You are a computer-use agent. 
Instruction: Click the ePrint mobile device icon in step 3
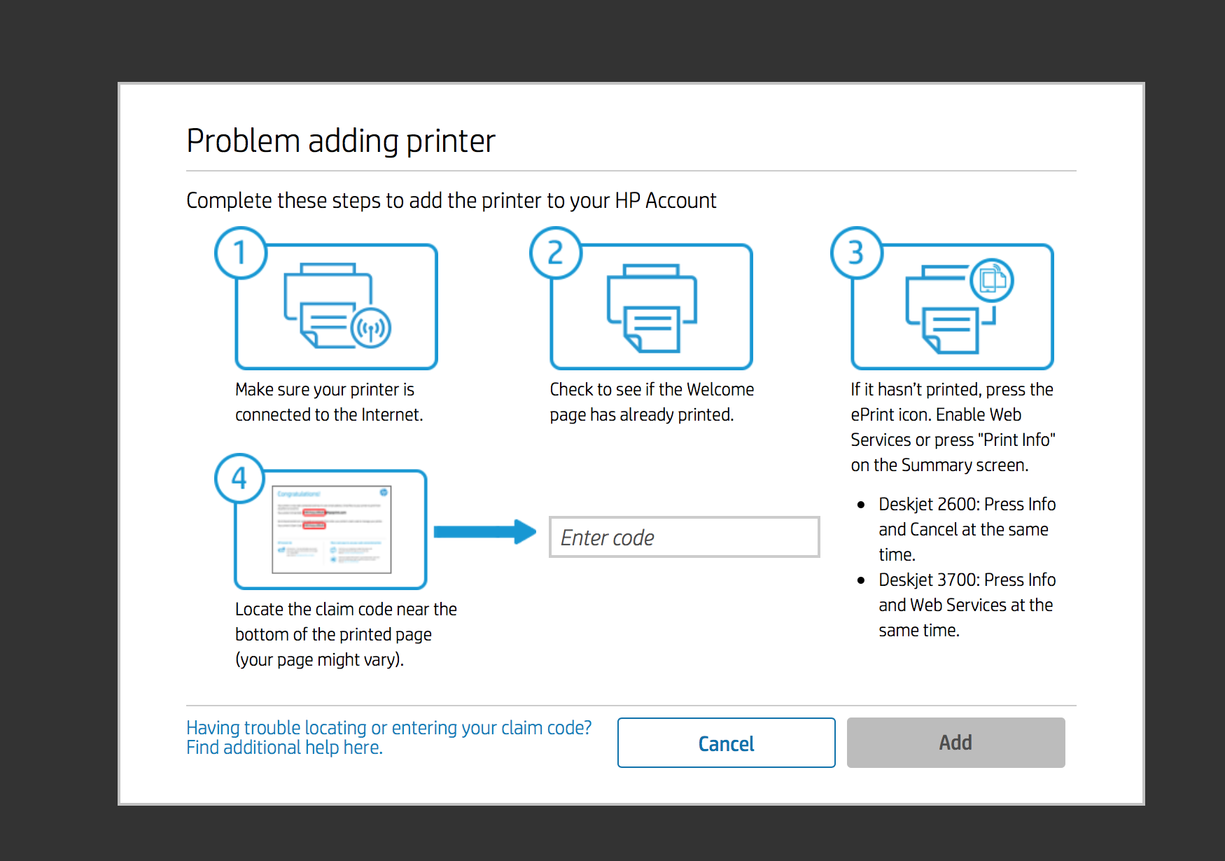click(994, 281)
